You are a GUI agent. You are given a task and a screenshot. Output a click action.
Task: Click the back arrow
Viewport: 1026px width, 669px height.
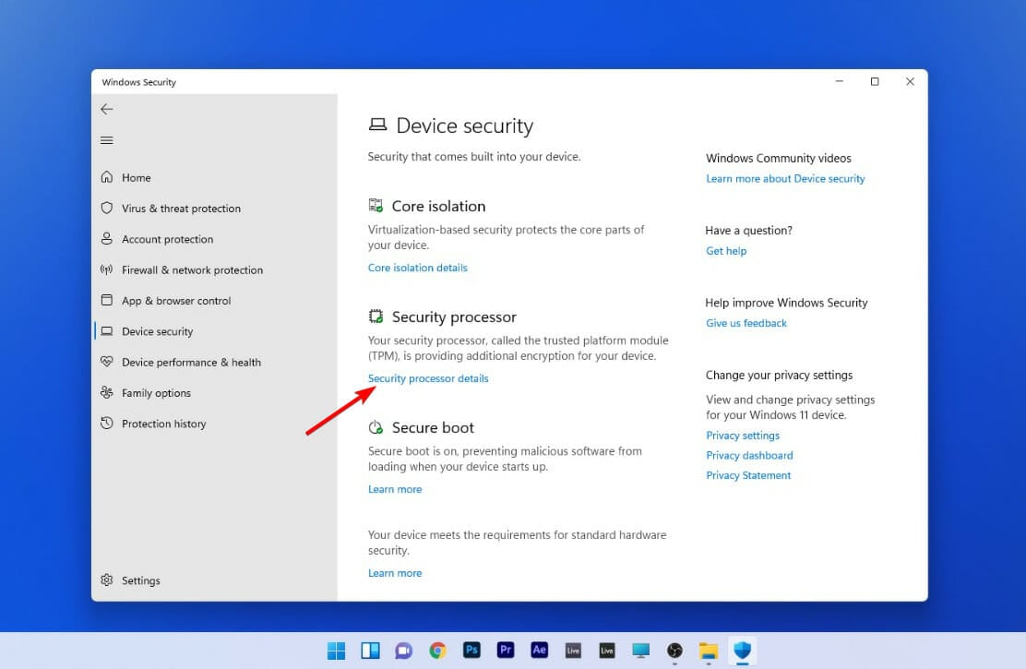[106, 109]
